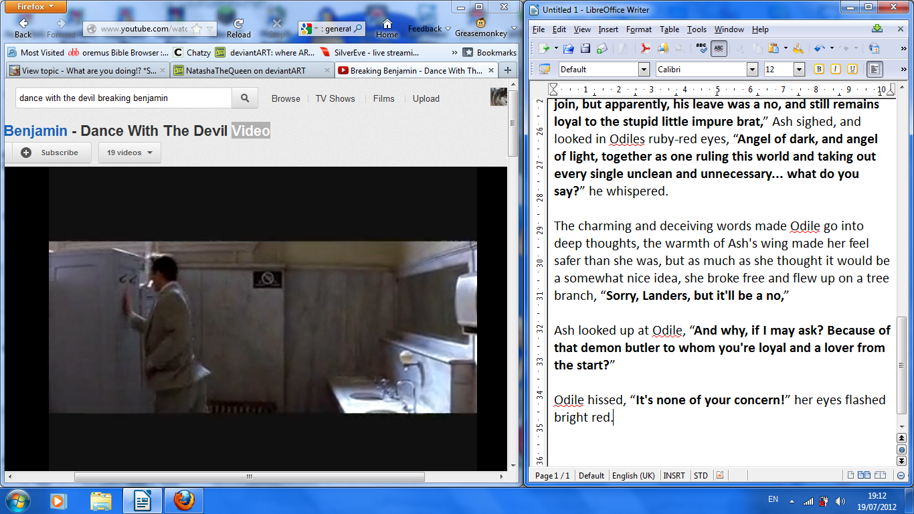914x514 pixels.
Task: Toggle Italic formatting button
Action: (835, 69)
